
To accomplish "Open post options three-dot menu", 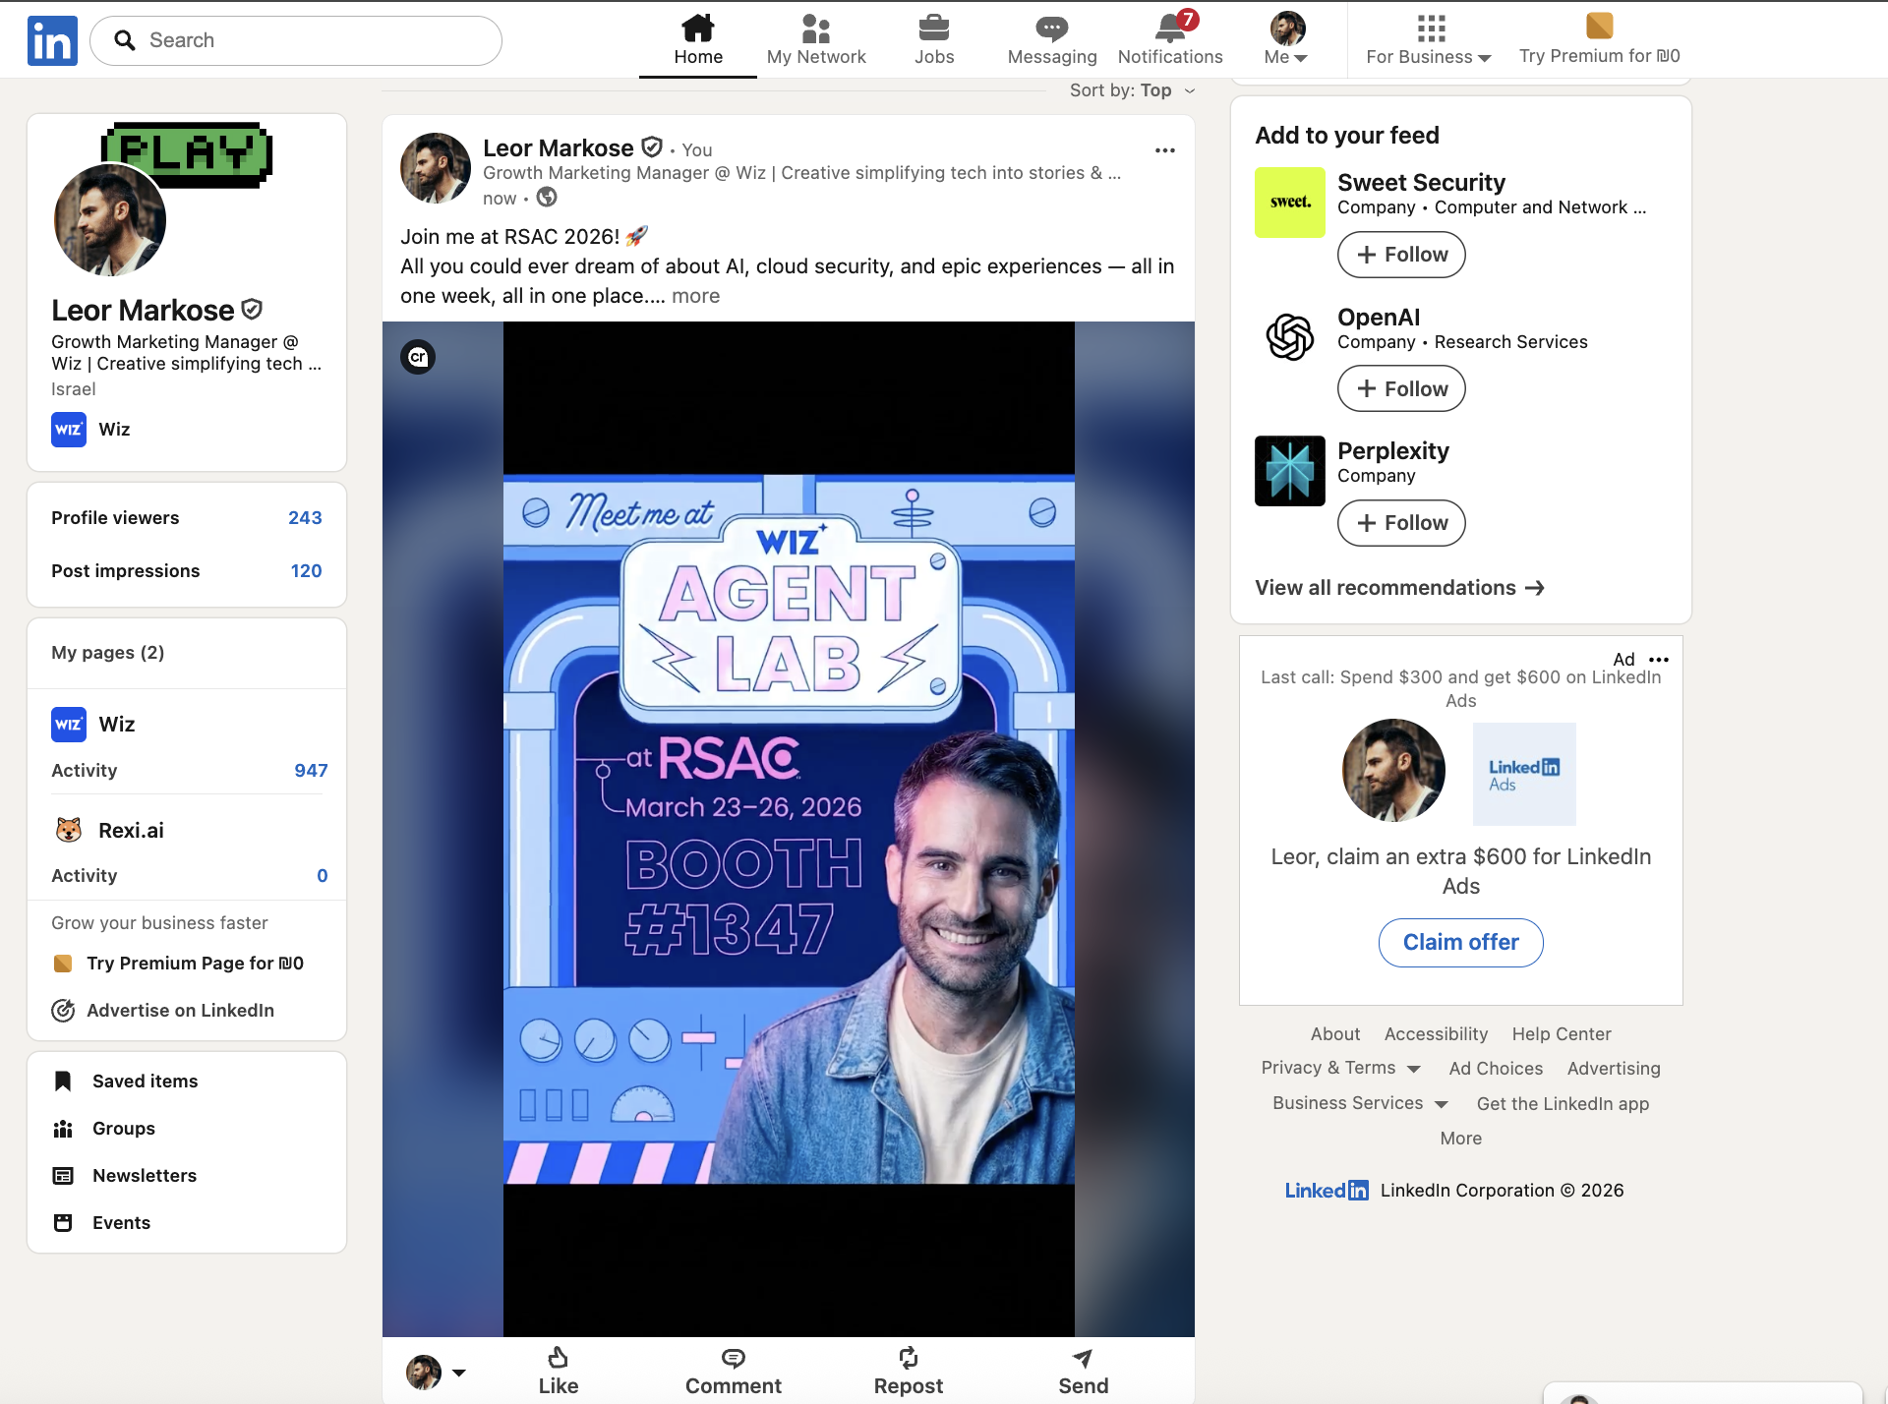I will point(1164,150).
